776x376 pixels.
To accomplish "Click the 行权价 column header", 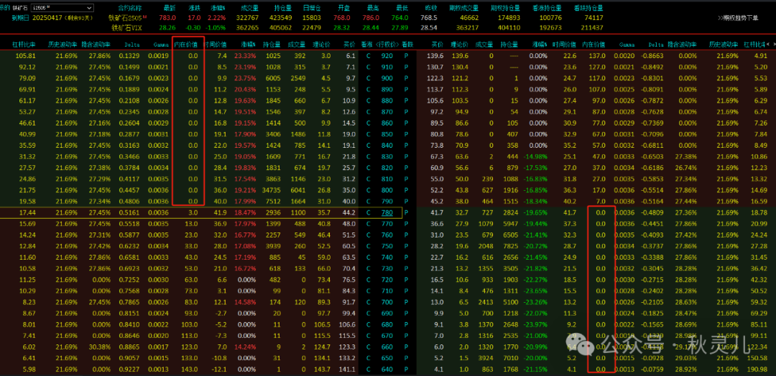I will 387,44.
